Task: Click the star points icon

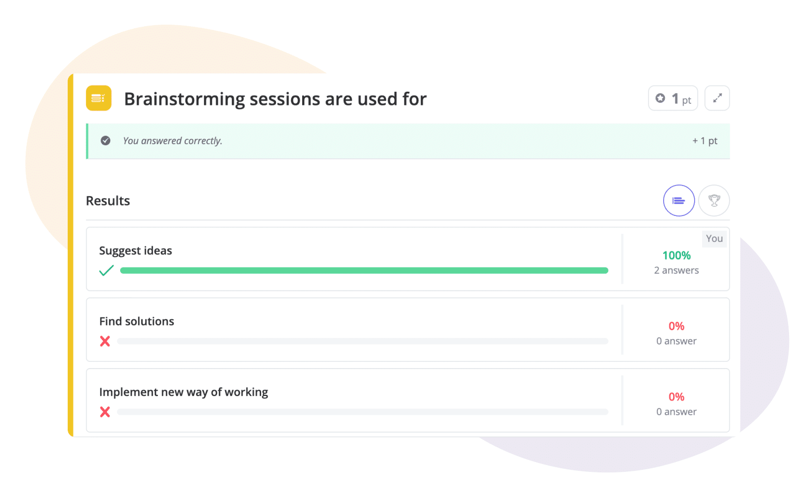Action: 661,98
